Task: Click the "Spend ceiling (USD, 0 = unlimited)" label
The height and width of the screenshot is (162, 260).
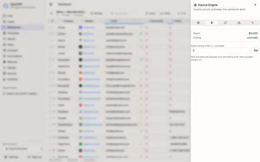Action: click(x=208, y=46)
